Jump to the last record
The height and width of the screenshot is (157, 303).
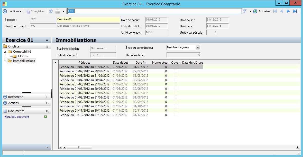coord(295,11)
